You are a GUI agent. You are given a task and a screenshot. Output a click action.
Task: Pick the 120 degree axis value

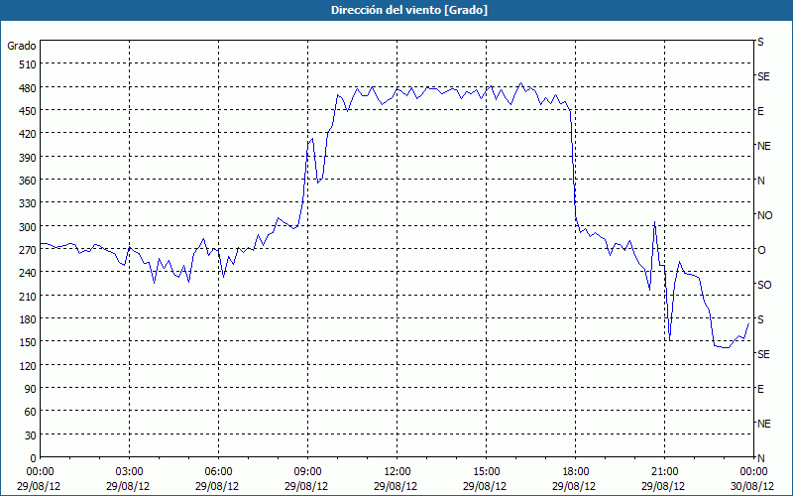pyautogui.click(x=29, y=365)
